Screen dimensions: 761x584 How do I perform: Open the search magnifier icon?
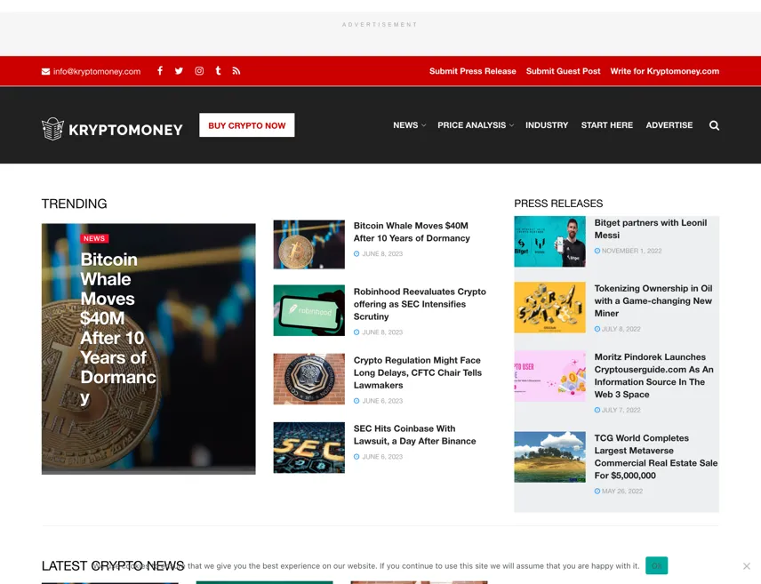714,125
